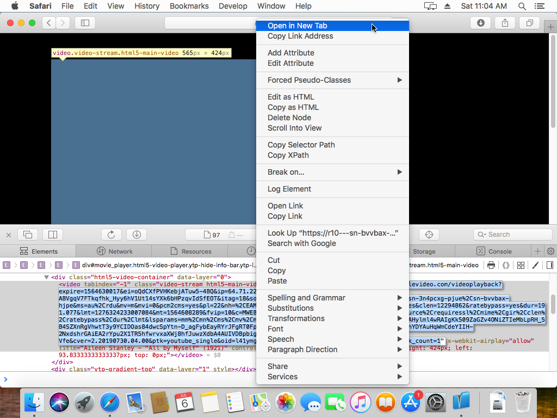The height and width of the screenshot is (418, 557).
Task: Toggle the paint flashing brush icon
Action: 535,266
